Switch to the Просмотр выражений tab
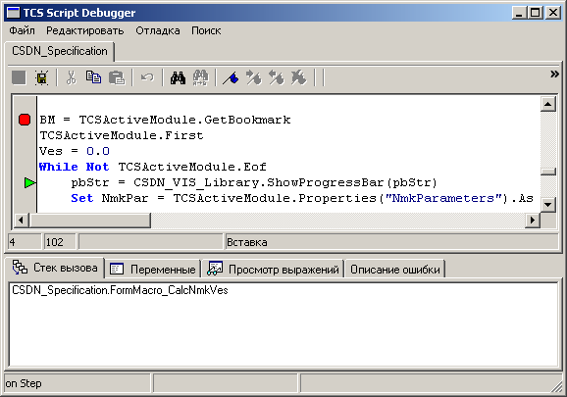567x397 pixels. click(274, 270)
